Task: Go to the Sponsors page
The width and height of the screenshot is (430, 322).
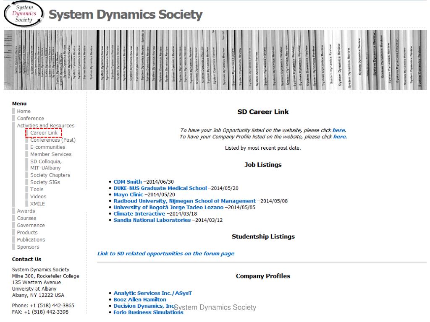Action: pos(28,247)
